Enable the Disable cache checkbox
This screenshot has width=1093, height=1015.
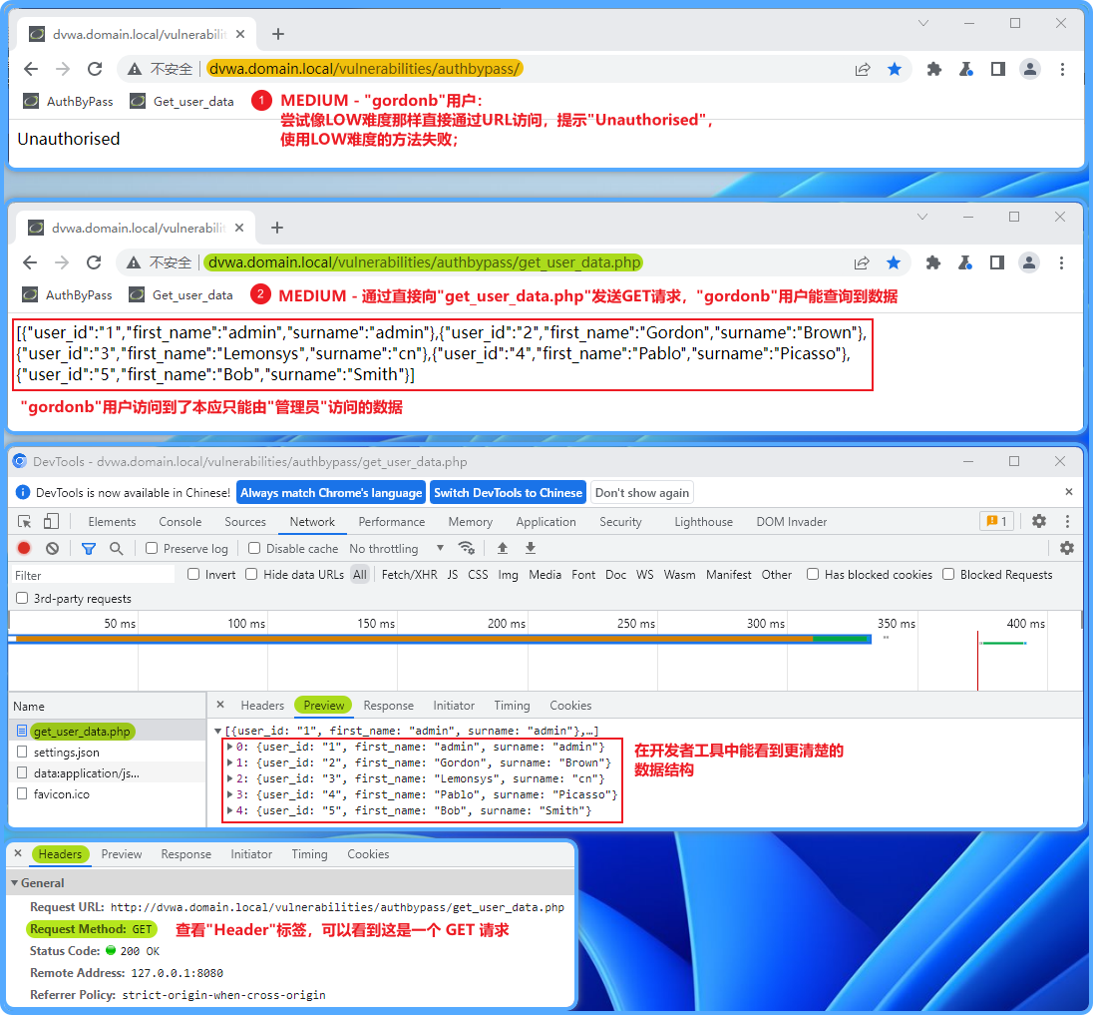pos(254,548)
